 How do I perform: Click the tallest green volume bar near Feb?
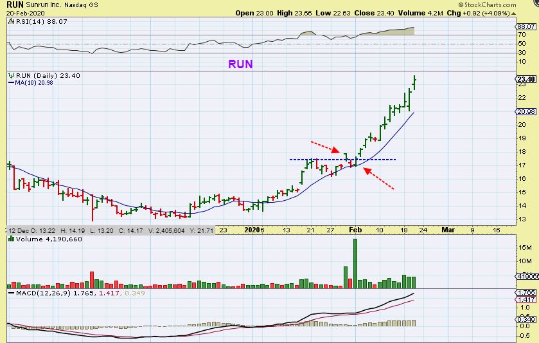click(355, 263)
